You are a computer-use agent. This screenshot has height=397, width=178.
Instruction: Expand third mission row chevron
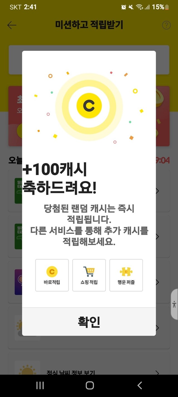pyautogui.click(x=157, y=282)
